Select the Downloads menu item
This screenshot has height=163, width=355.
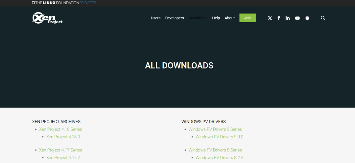[198, 18]
